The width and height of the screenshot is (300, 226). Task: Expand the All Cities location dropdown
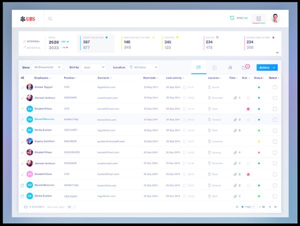click(x=142, y=67)
